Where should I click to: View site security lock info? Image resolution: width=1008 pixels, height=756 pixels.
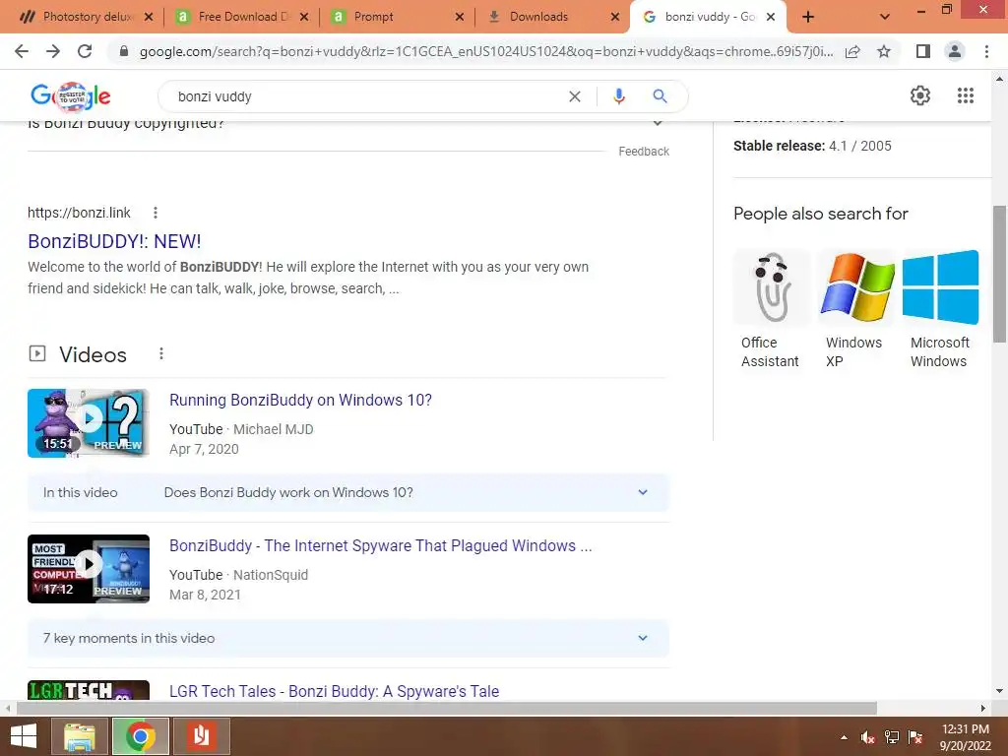(124, 51)
